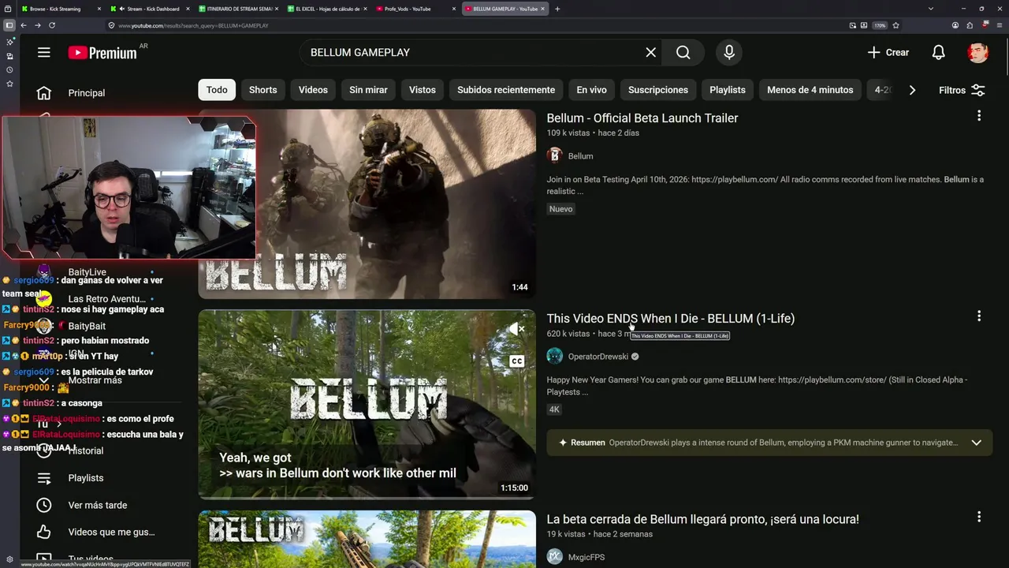The width and height of the screenshot is (1009, 568).
Task: Select the Vistos filter chip
Action: pyautogui.click(x=423, y=90)
